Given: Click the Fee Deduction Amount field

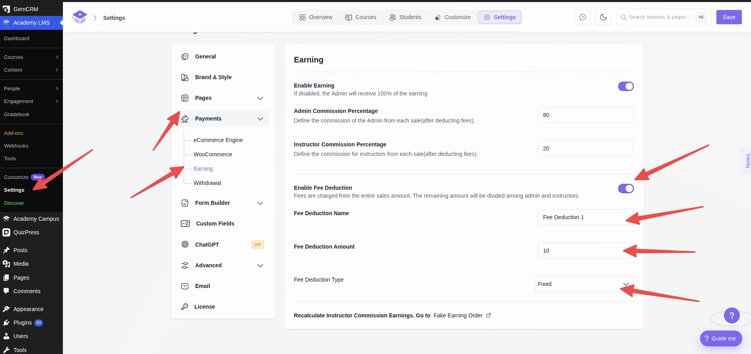Looking at the screenshot, I should pos(585,251).
